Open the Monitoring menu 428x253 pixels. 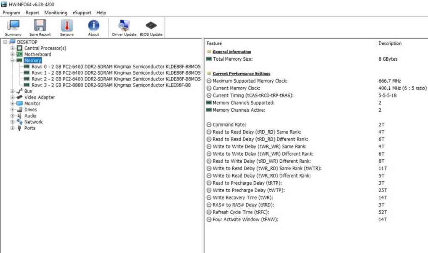56,13
